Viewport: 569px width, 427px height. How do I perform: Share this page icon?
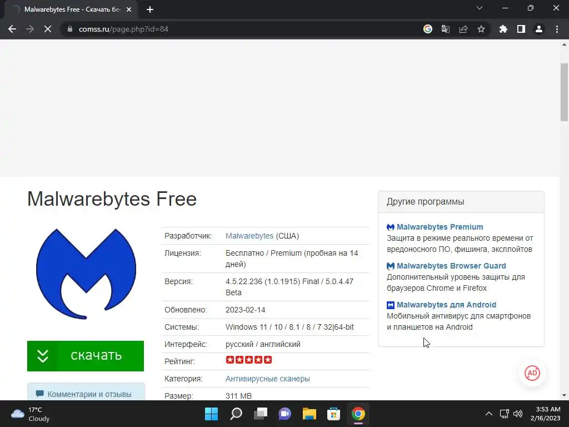[x=463, y=29]
